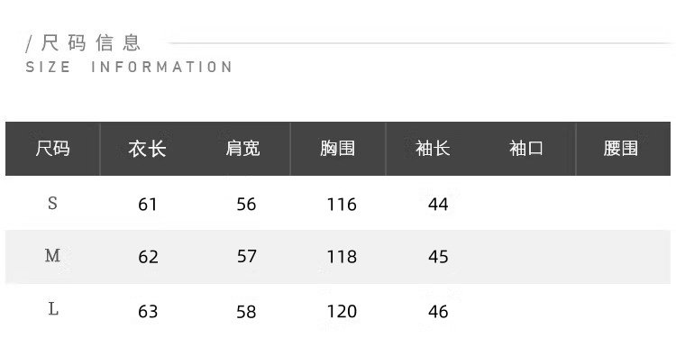Viewport: 676px width, 338px height.
Task: Click the SIZE INFORMATION subtitle
Action: click(x=129, y=68)
